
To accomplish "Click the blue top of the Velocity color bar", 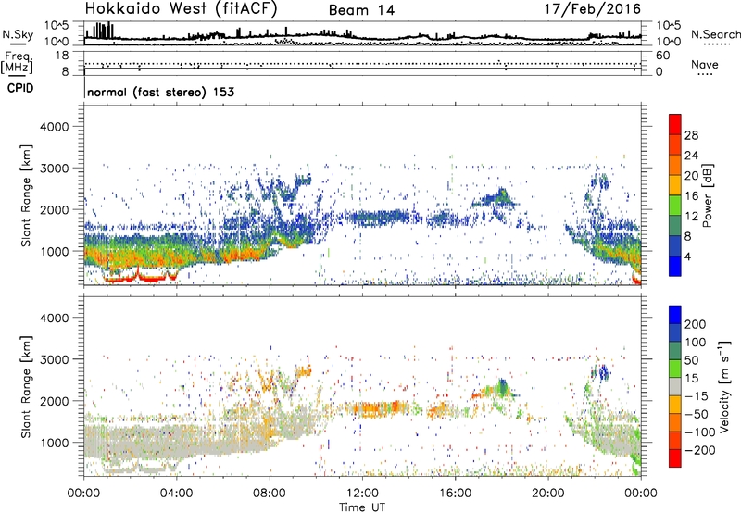I will pyautogui.click(x=675, y=315).
